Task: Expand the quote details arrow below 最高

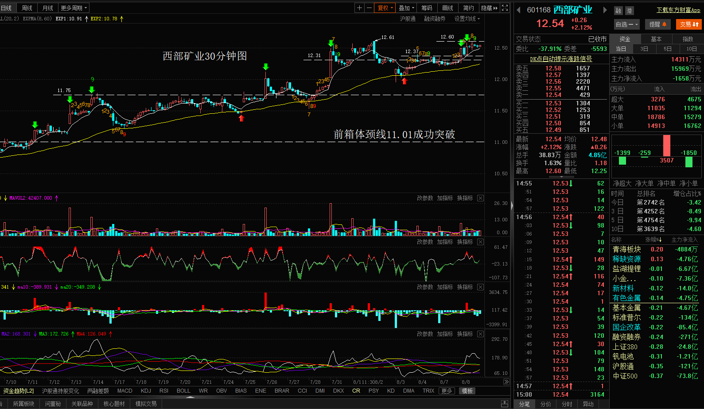Action: pyautogui.click(x=562, y=177)
